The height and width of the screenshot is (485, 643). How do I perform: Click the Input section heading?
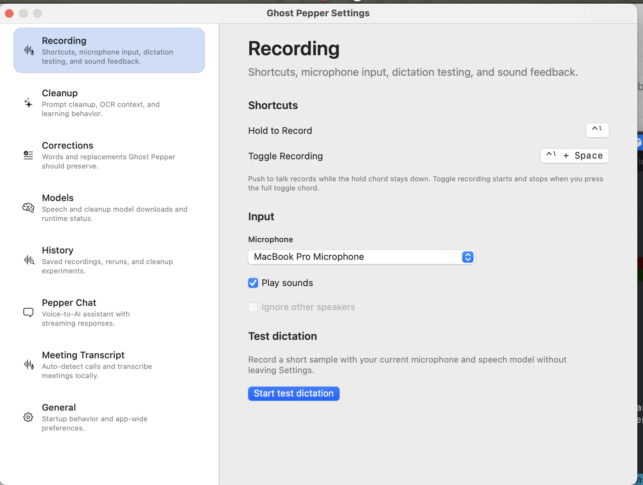pos(261,216)
